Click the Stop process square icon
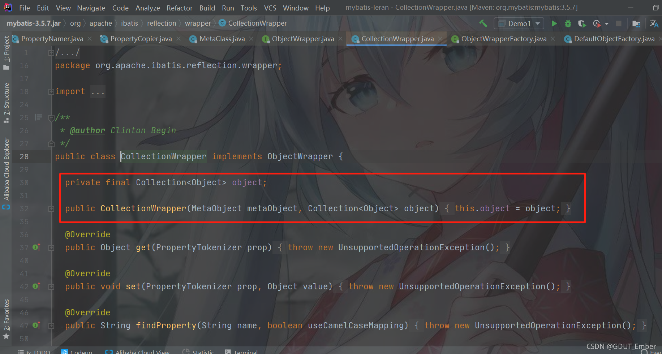662x354 pixels. (x=619, y=23)
